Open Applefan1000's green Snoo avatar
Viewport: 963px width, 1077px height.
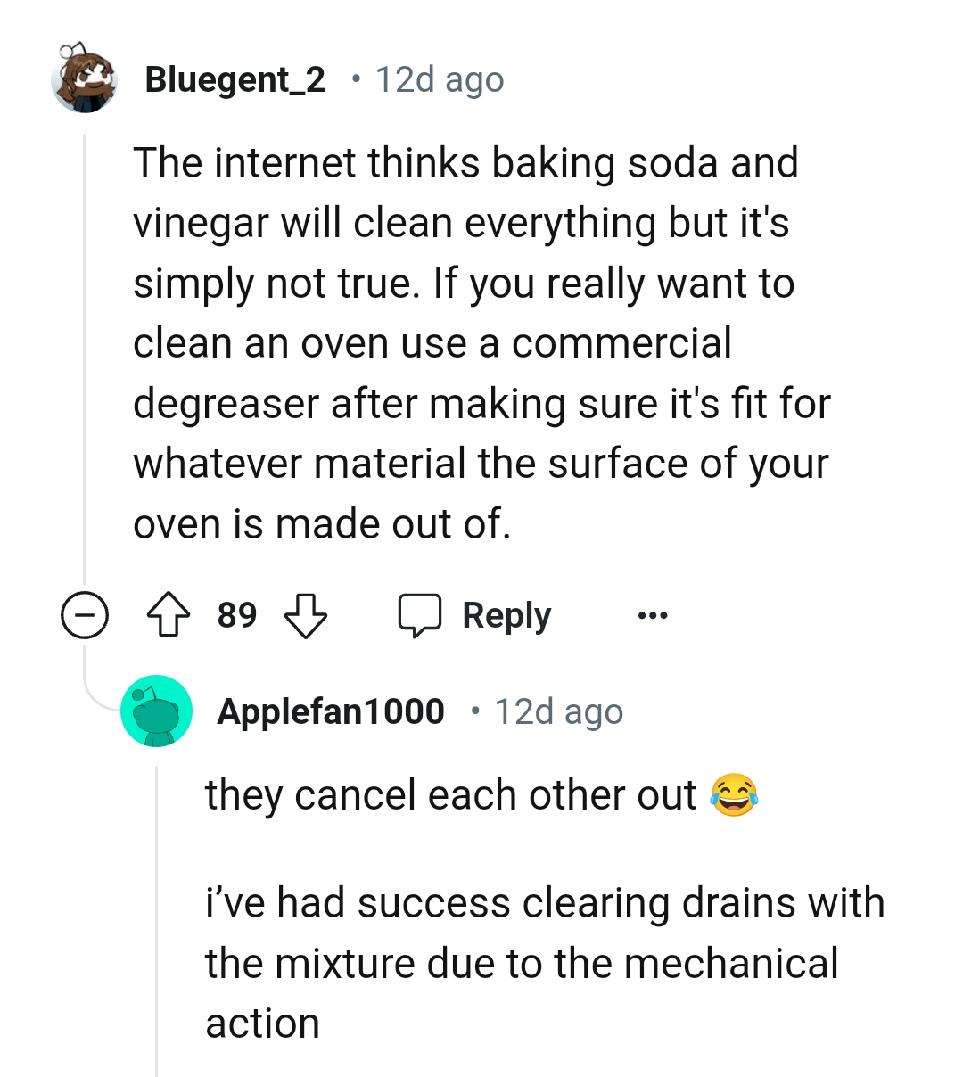pyautogui.click(x=157, y=711)
